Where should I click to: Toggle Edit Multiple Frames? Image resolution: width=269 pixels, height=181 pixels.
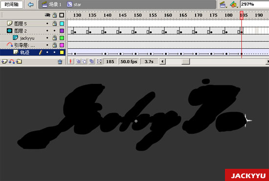91,61
